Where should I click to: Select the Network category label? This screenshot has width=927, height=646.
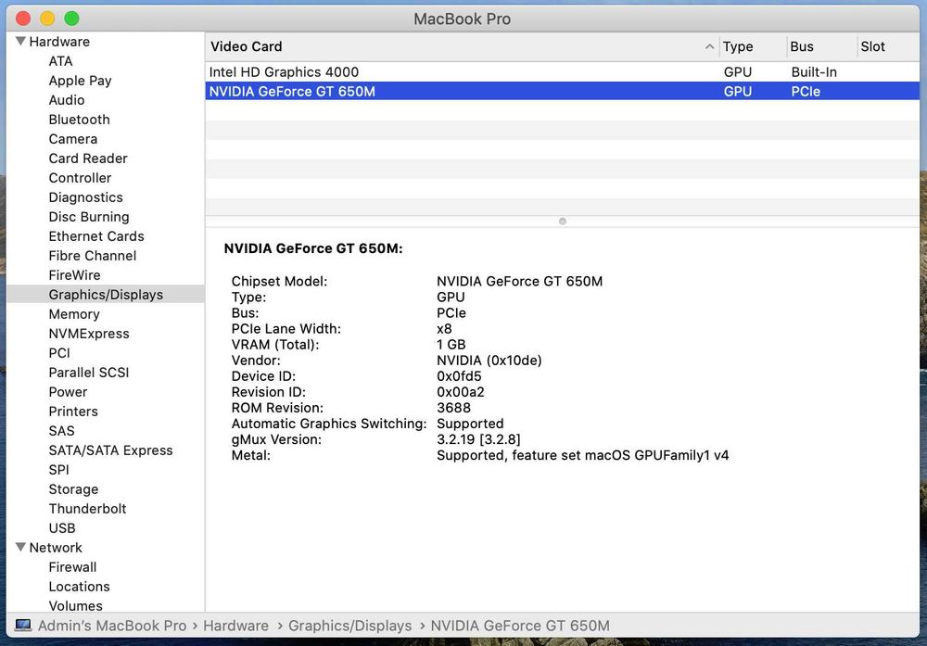(x=56, y=548)
